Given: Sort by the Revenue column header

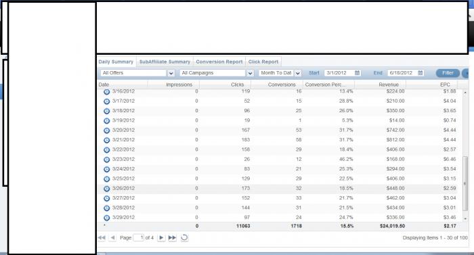Looking at the screenshot, I should click(380, 85).
